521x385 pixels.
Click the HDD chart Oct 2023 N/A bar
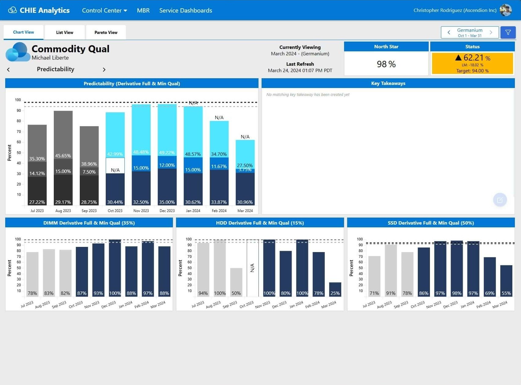(253, 268)
